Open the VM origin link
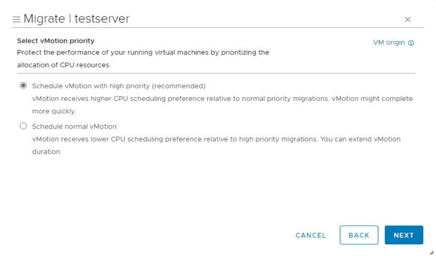The width and height of the screenshot is (436, 256). [389, 43]
